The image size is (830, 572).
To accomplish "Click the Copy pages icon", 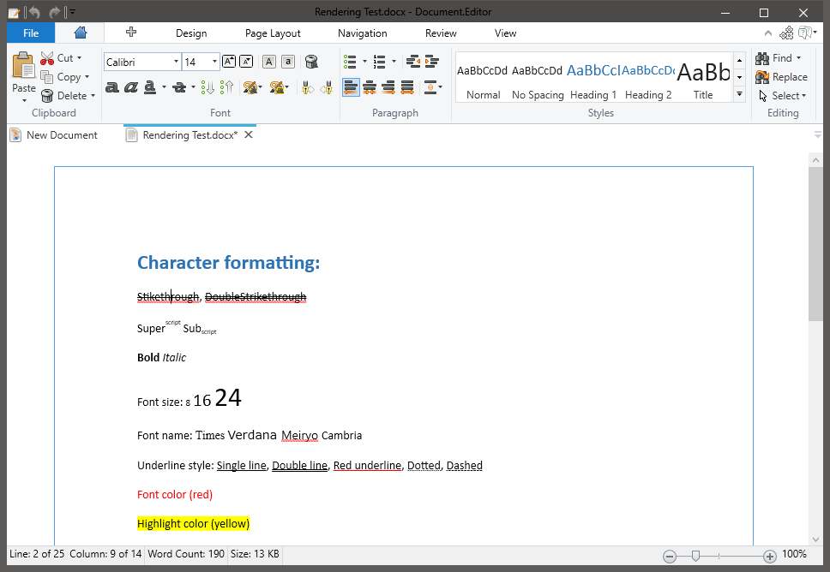I will coord(47,77).
